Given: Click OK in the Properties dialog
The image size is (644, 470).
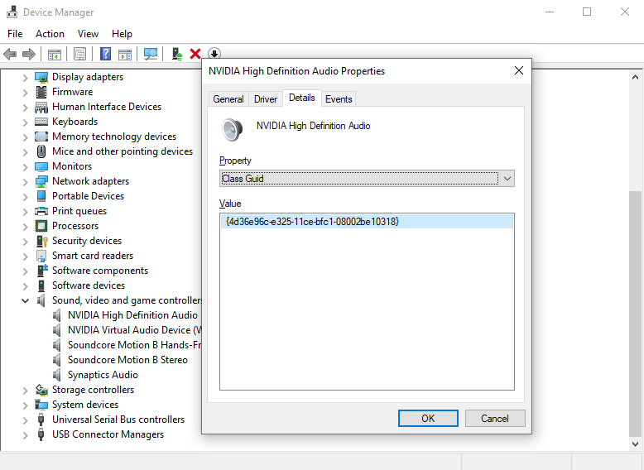Looking at the screenshot, I should tap(428, 418).
